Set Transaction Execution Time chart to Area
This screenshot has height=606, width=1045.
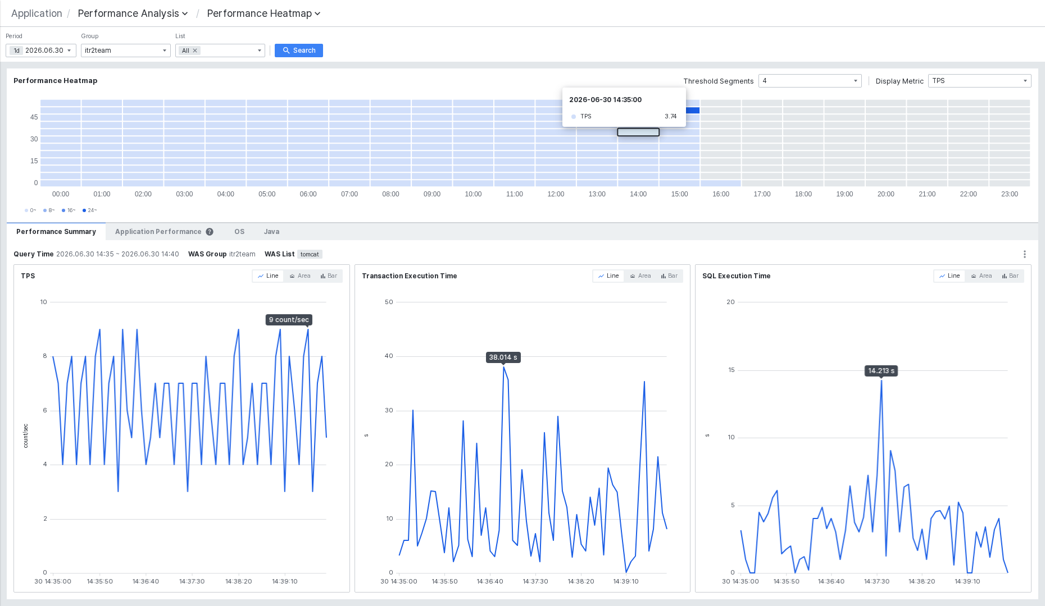640,276
